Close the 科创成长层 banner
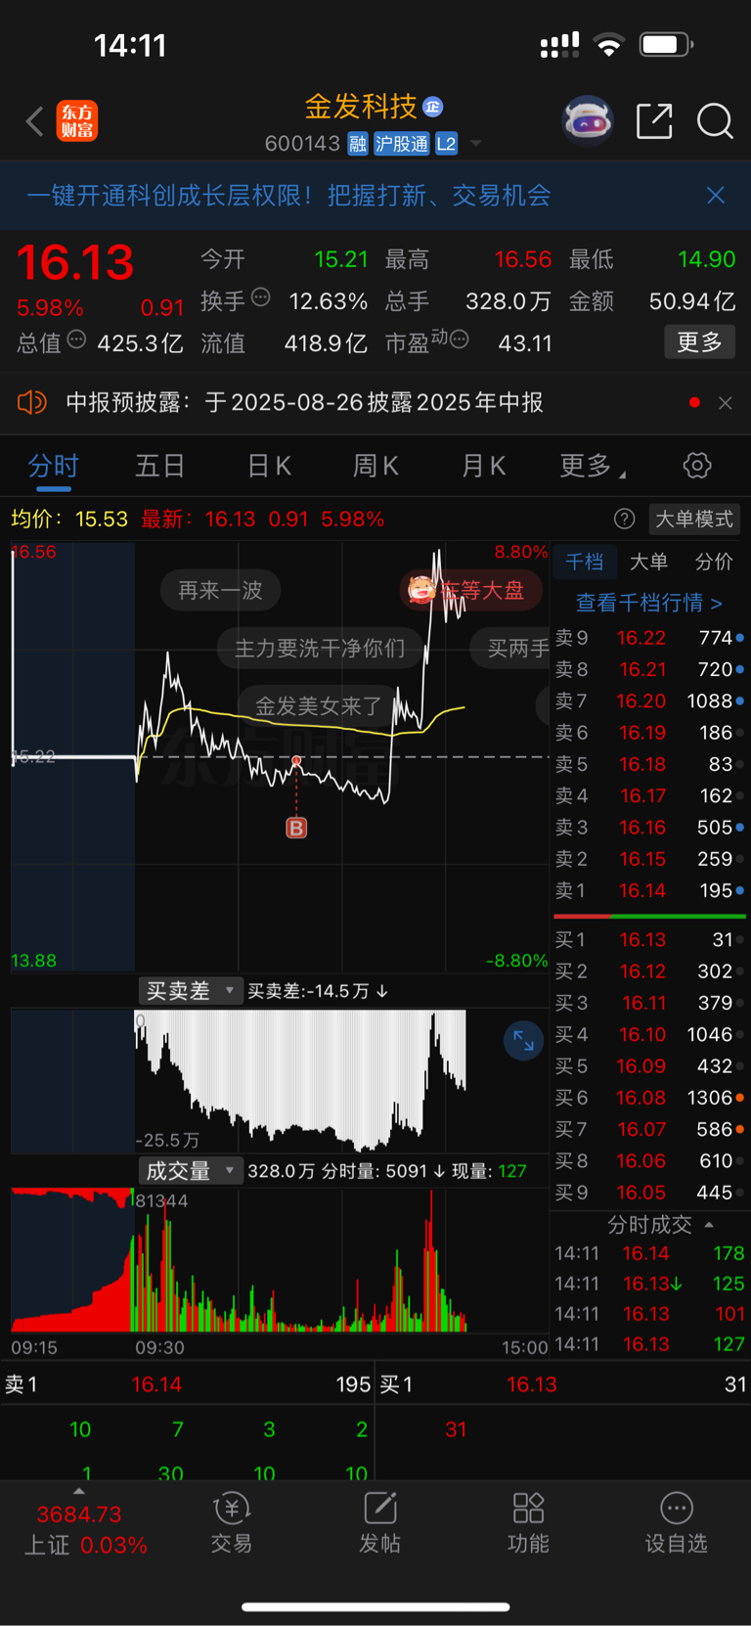The image size is (751, 1626). (716, 196)
